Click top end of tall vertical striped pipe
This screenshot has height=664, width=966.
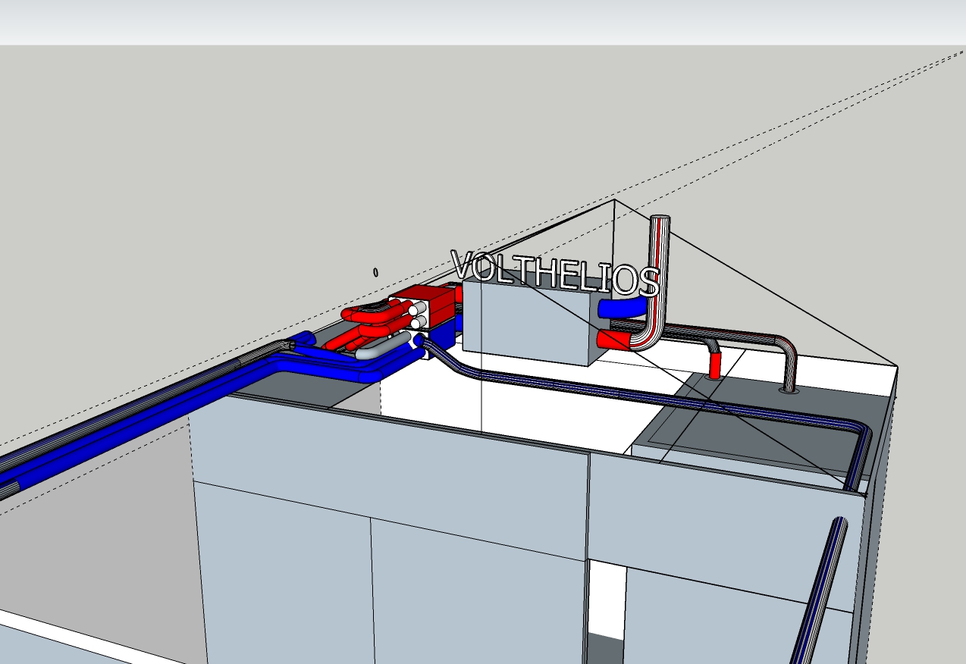660,220
